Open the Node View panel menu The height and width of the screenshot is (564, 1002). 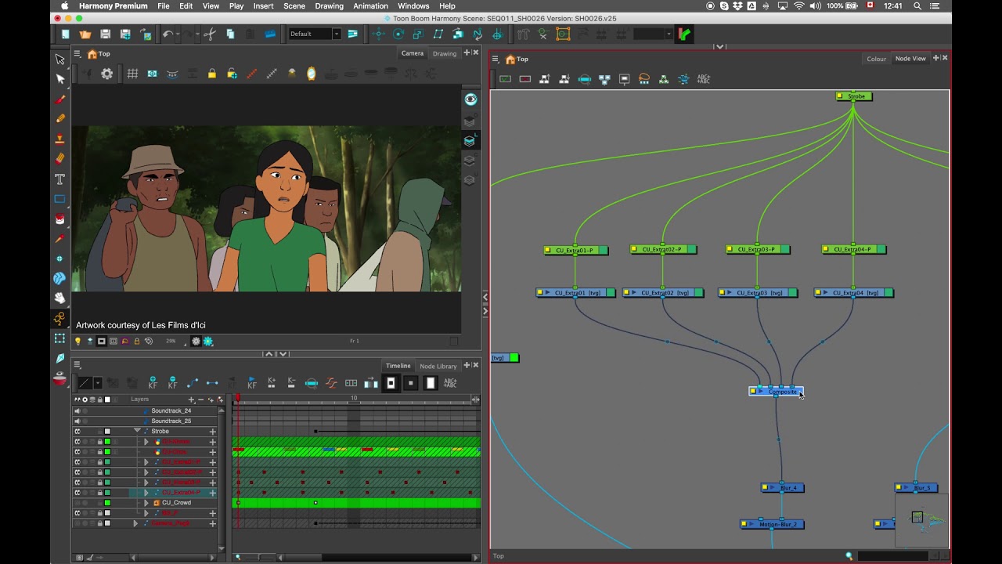pyautogui.click(x=495, y=59)
